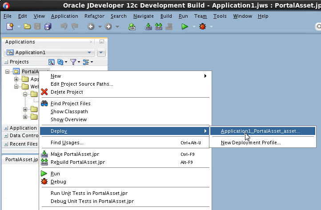Screen dimensions: 321x210
Task: Open the Navigate menu
Action: [144, 16]
